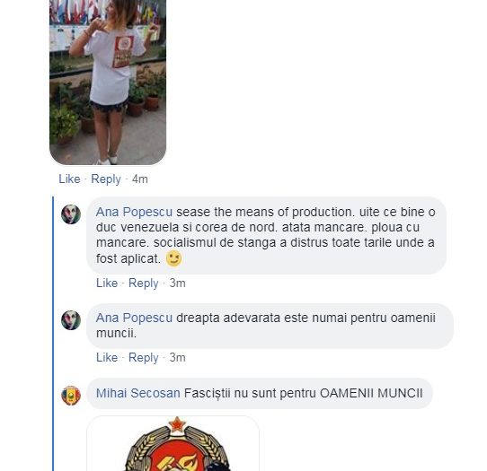
Task: Open Ana Popescu name link in Venezuela comment
Action: click(x=134, y=212)
